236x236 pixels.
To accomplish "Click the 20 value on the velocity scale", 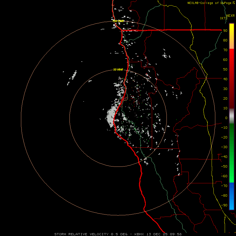I will (225, 98).
